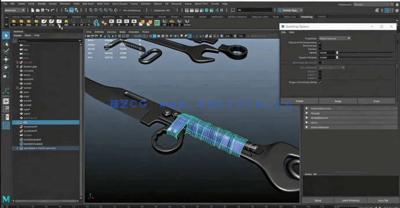The image size is (400, 208).
Task: Open the Help menu of ShrinkWrap Options dialog
Action: point(291,32)
